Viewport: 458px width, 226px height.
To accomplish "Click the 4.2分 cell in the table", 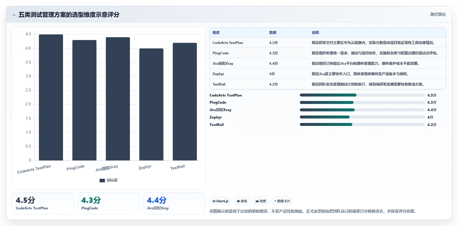I will pos(273,84).
